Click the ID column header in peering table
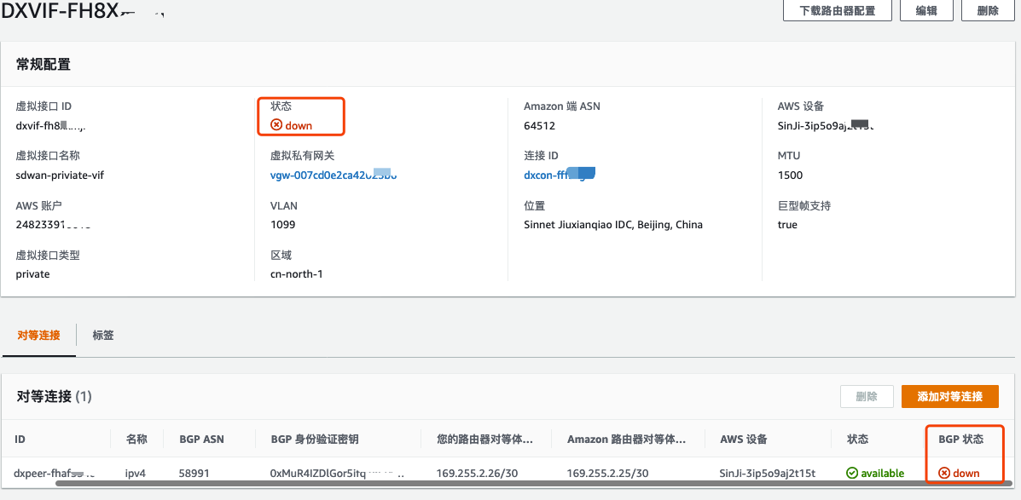The height and width of the screenshot is (500, 1021). click(x=20, y=439)
